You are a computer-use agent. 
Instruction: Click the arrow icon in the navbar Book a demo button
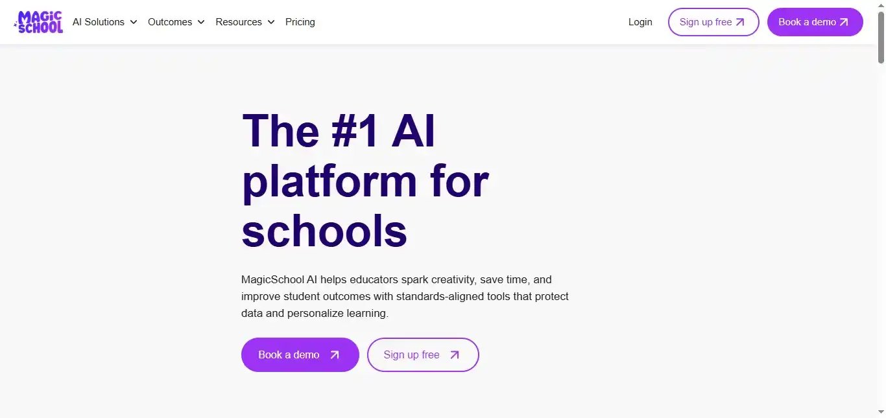pos(844,22)
